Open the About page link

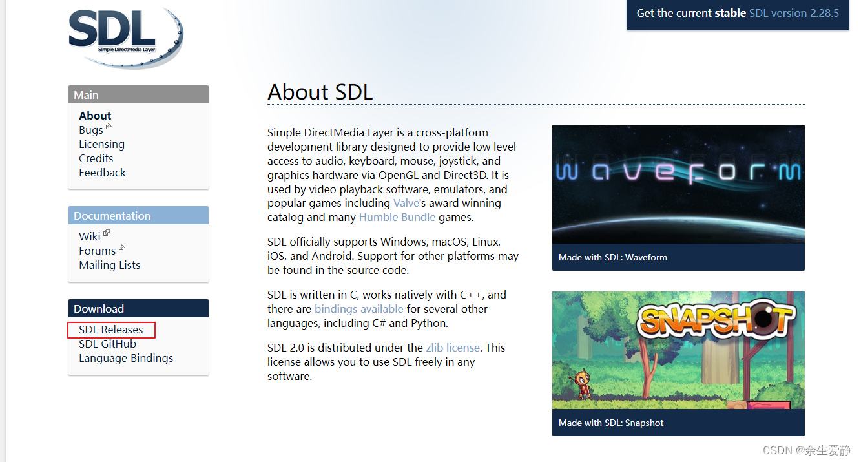point(95,116)
